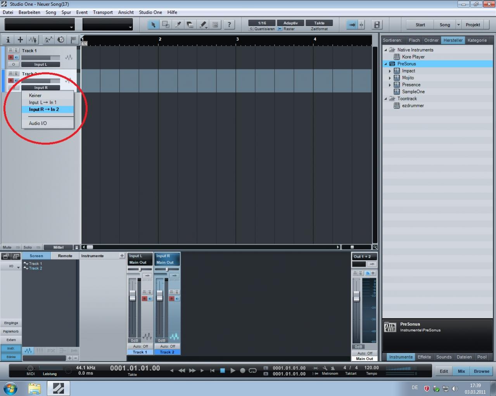496x396 pixels.
Task: Solo the Main Out channel
Action: point(360,273)
